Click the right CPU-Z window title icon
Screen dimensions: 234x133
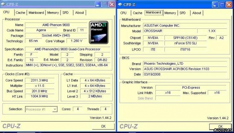(x=120, y=4)
